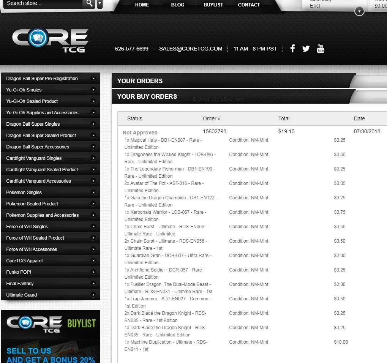387x363 pixels.
Task: Click the Date column header
Action: click(x=359, y=118)
